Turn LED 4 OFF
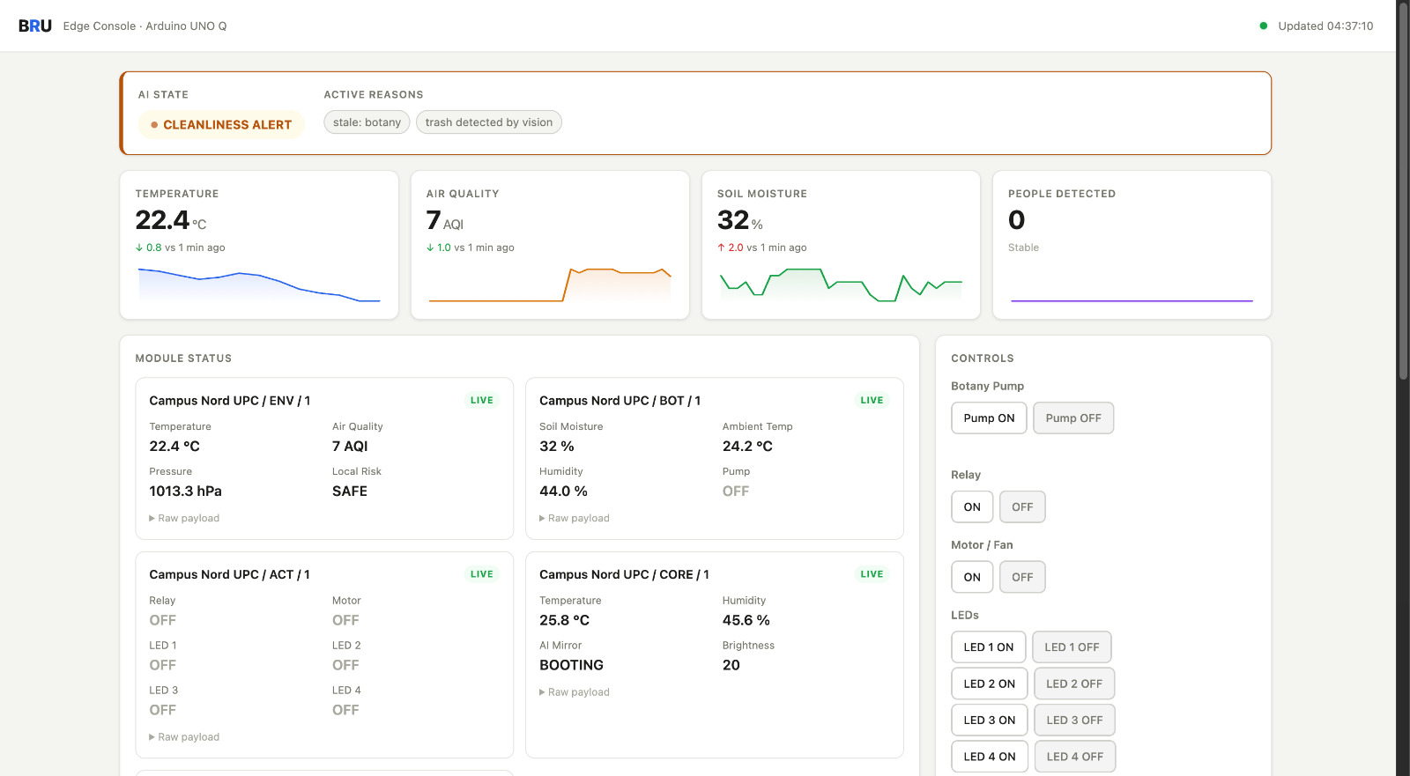The width and height of the screenshot is (1410, 776). 1075,757
